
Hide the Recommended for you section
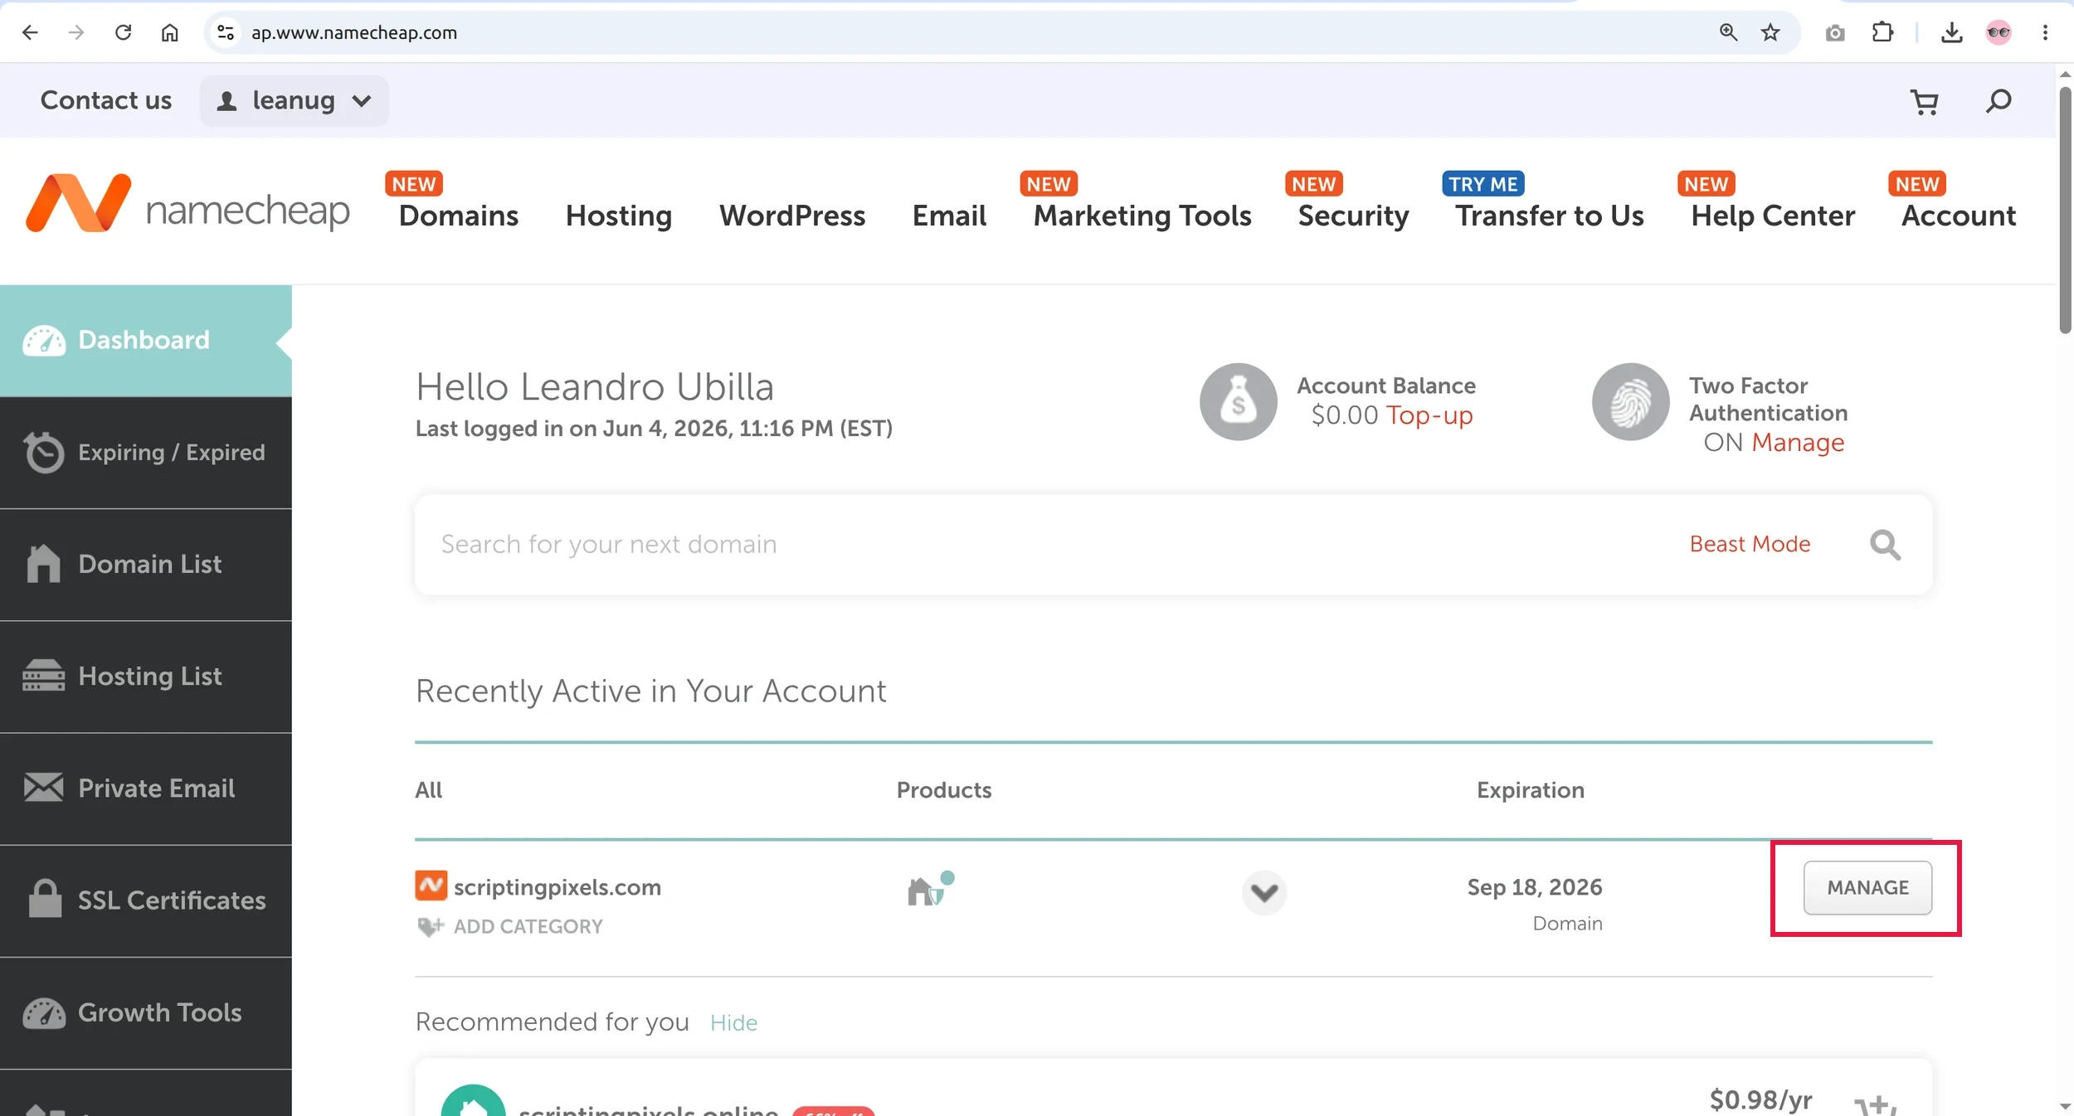coord(733,1022)
